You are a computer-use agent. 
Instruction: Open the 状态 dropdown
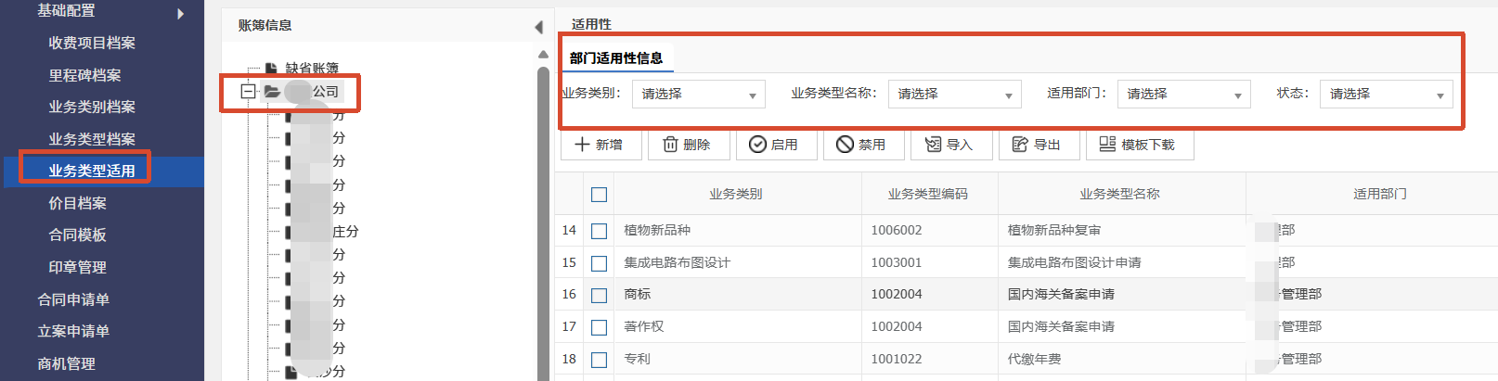pyautogui.click(x=1387, y=94)
